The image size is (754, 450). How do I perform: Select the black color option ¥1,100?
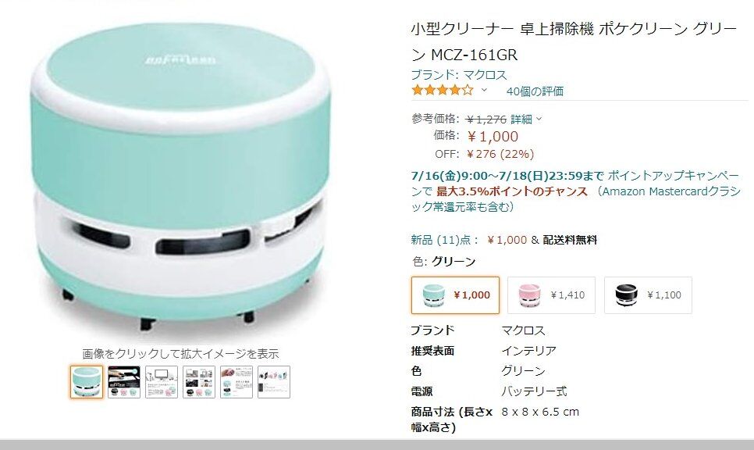648,295
